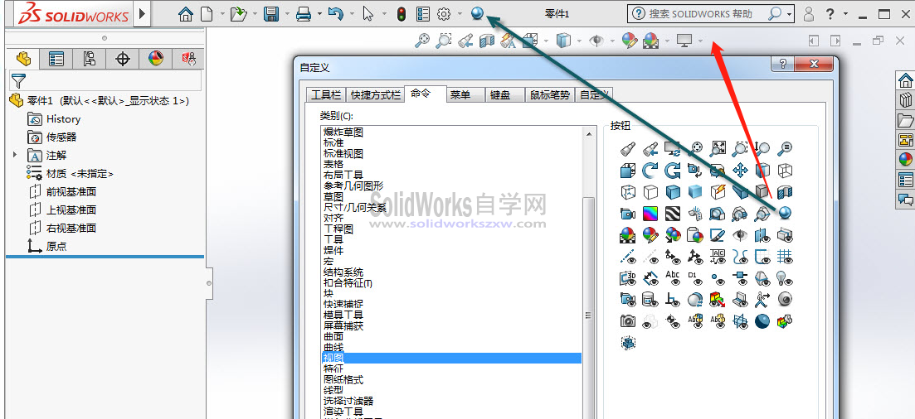
Task: Click the Rebuild traffic light icon
Action: pos(401,14)
